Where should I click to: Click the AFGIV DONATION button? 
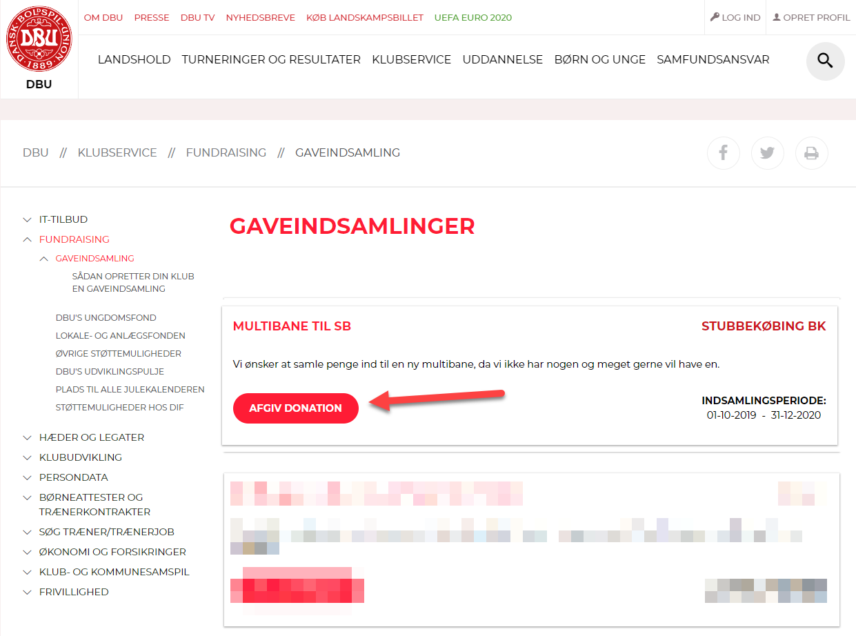pyautogui.click(x=295, y=408)
